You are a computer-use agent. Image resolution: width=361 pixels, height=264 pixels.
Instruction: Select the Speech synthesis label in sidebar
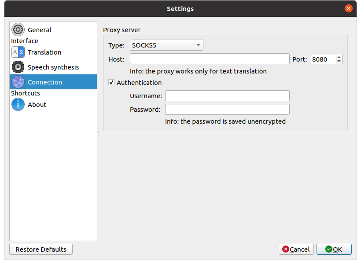(x=53, y=67)
